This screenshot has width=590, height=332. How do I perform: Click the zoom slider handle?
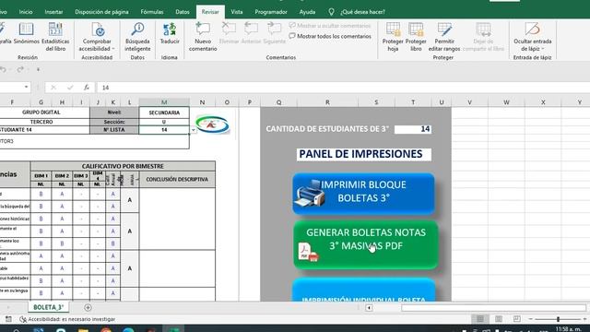(558, 319)
